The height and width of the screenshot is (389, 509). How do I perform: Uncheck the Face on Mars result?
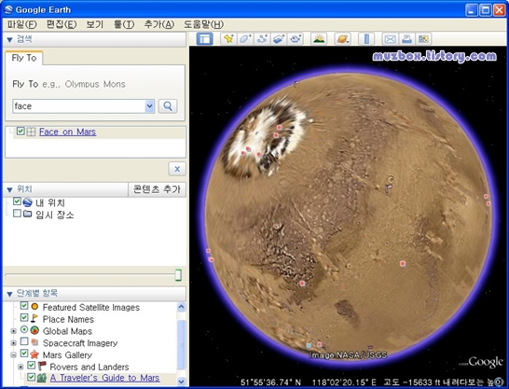tap(21, 132)
